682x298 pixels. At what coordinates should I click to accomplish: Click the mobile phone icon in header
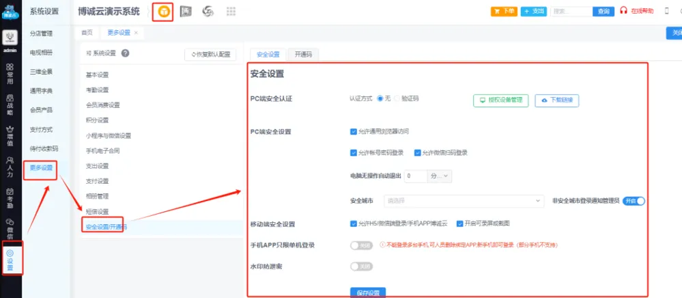pos(666,12)
